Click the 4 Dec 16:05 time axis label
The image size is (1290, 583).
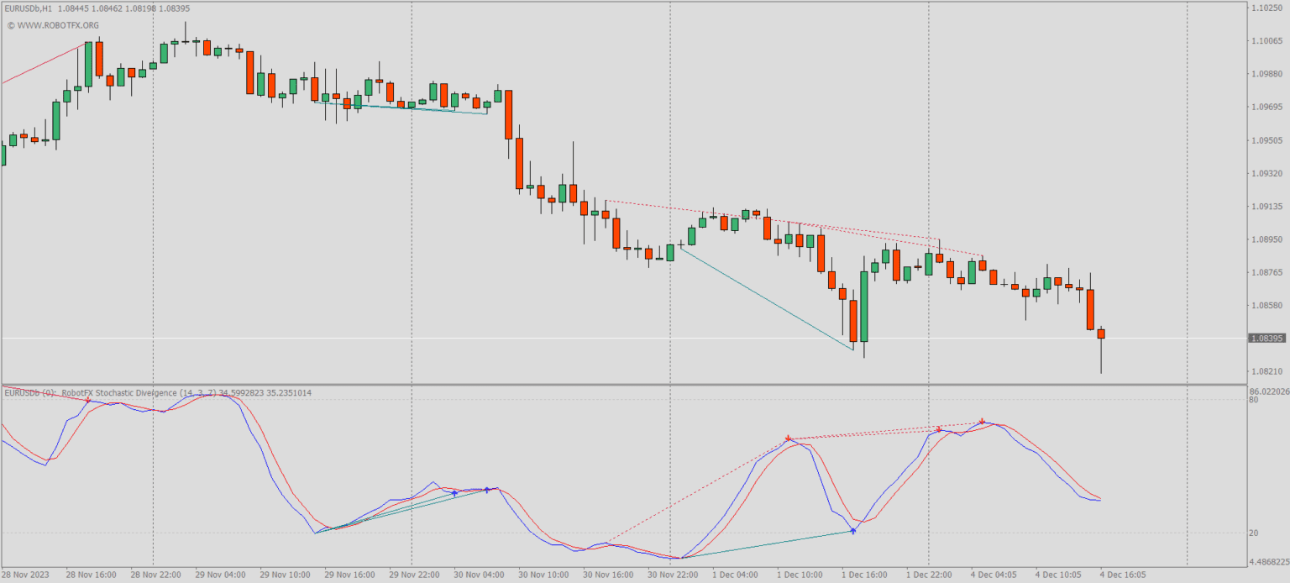click(1123, 575)
